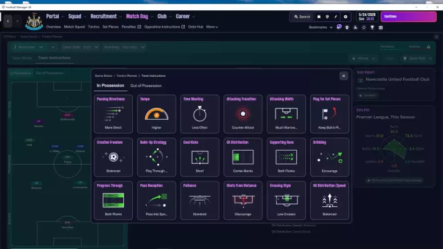Go back with the left arrow
443x249 pixels.
click(8, 21)
